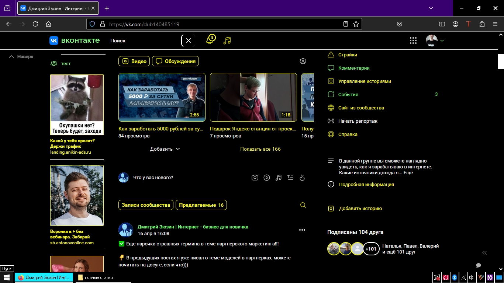Open Подробная информация link

366,184
